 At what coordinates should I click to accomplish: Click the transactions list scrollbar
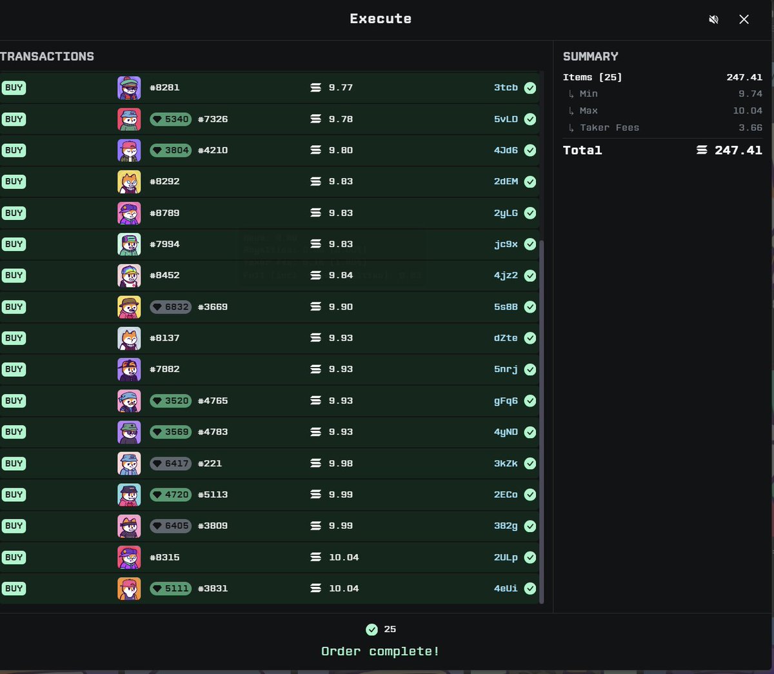coord(542,422)
